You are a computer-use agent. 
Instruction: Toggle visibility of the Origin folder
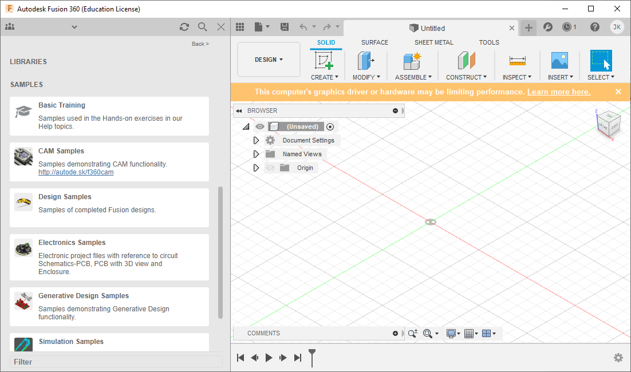coord(270,168)
